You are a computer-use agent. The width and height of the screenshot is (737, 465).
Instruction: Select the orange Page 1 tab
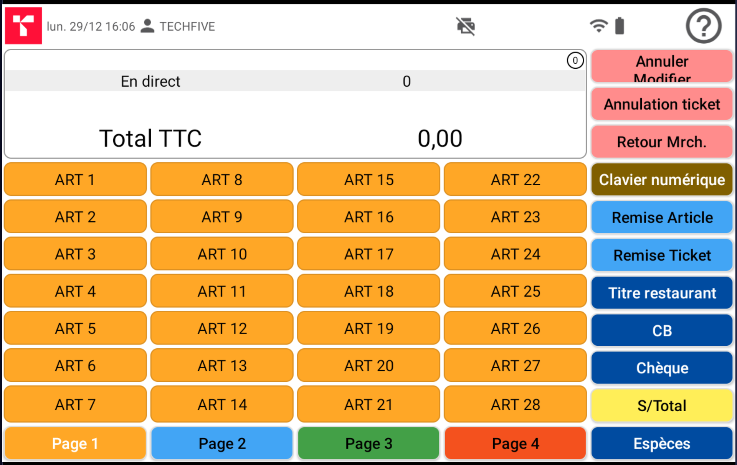tap(75, 444)
